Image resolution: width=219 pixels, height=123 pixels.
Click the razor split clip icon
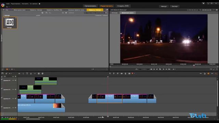tap(121, 73)
